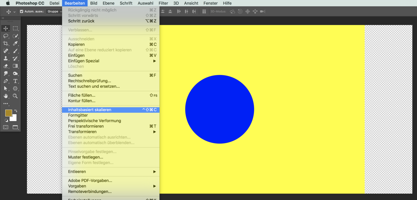Click the auto-align layers icon in options bar
The height and width of the screenshot is (200, 417).
pos(204,11)
